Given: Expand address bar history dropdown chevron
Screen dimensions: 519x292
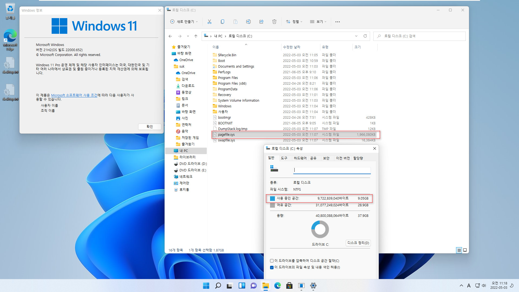Looking at the screenshot, I should 356,36.
